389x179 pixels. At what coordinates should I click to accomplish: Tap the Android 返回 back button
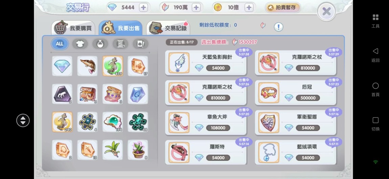(375, 55)
